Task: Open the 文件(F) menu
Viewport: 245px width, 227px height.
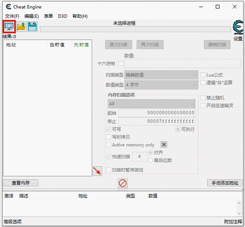Action: (x=12, y=16)
